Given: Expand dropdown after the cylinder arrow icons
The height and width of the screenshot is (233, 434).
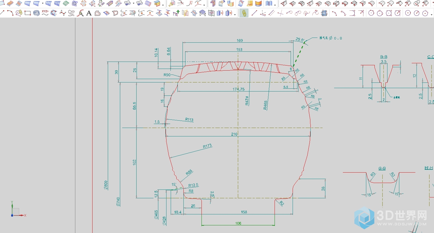Looking at the screenshot, I should pyautogui.click(x=235, y=14).
